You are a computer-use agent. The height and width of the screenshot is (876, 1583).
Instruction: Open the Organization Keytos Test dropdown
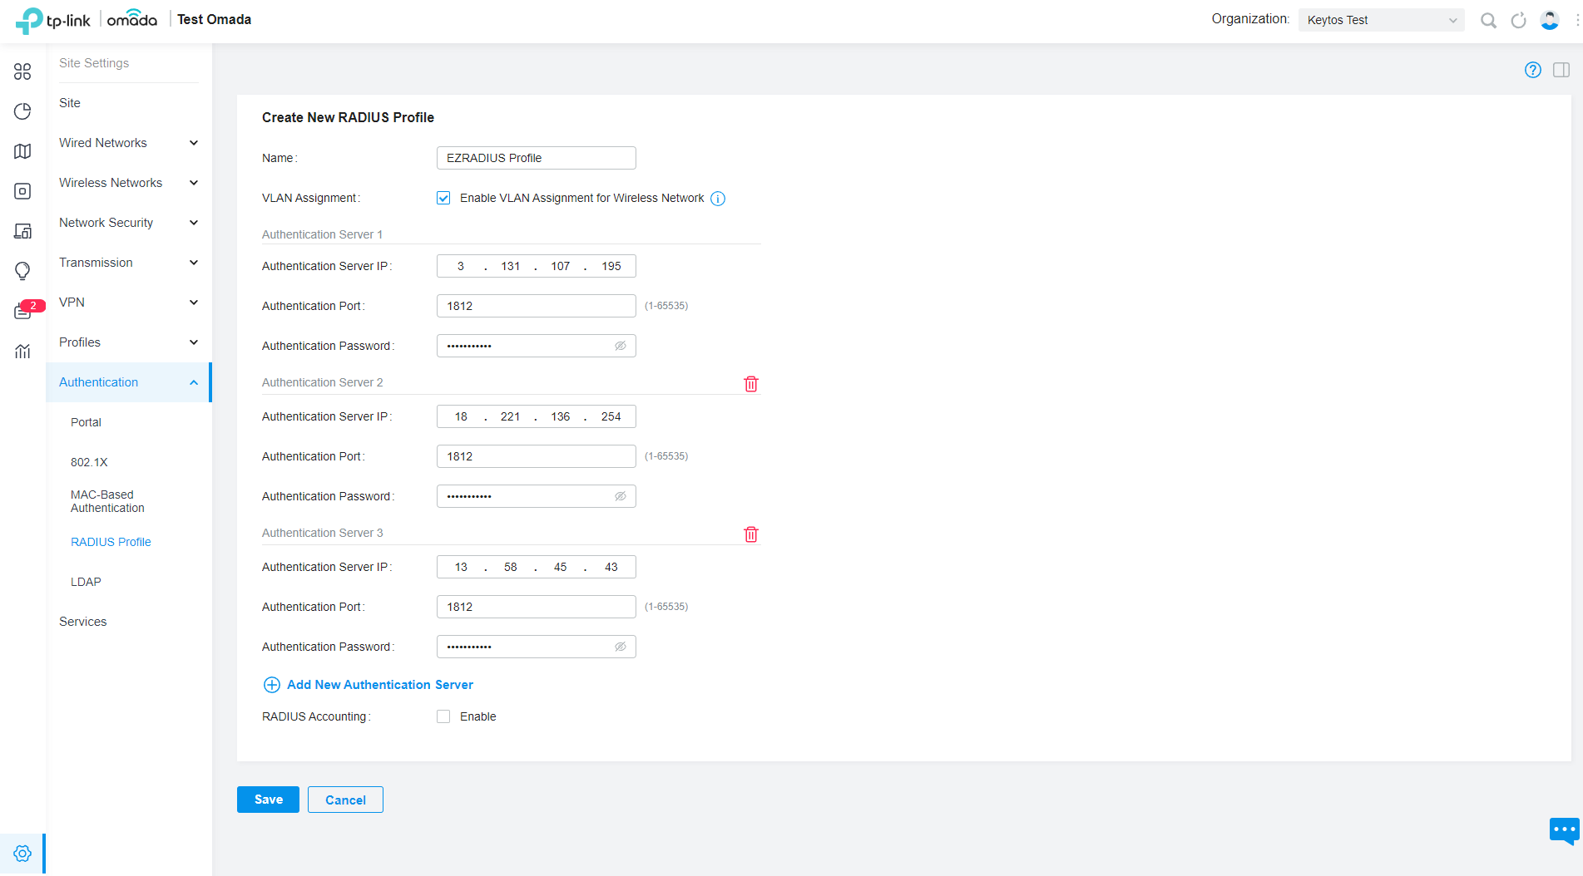pos(1381,20)
